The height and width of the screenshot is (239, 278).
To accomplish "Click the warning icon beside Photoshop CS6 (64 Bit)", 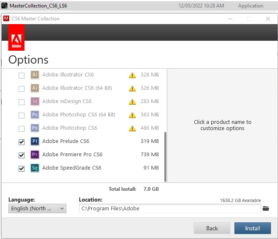I will point(132,115).
